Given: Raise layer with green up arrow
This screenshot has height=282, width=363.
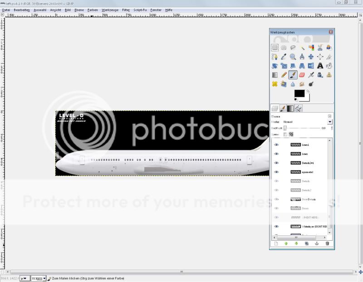Looking at the screenshot, I should point(286,244).
